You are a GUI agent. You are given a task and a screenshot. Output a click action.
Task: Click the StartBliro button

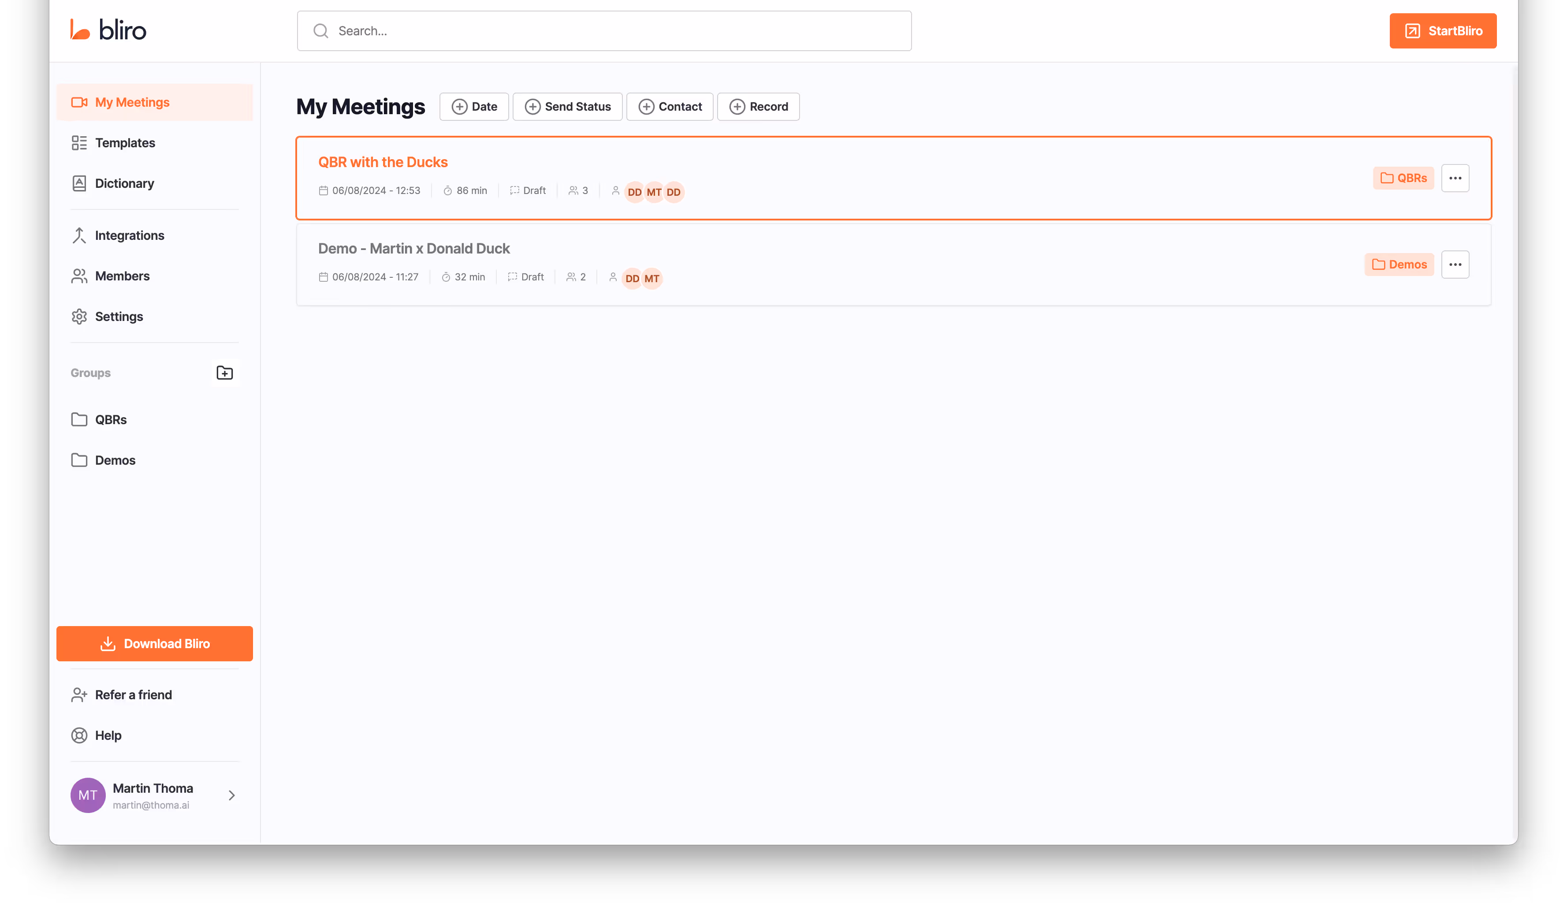pyautogui.click(x=1443, y=30)
